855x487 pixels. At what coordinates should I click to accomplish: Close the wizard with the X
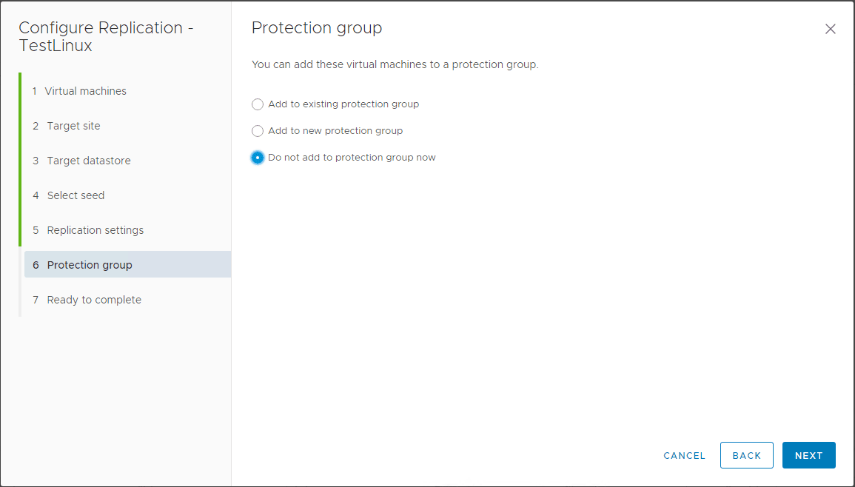(x=830, y=29)
